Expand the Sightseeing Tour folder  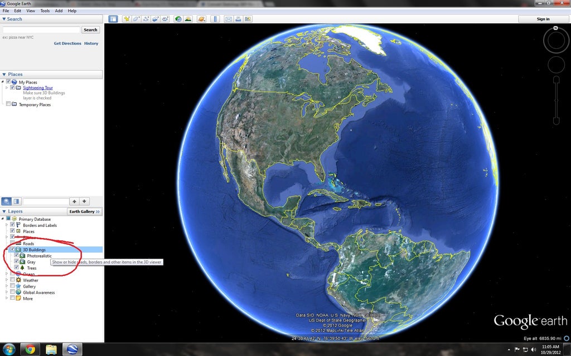(7, 87)
